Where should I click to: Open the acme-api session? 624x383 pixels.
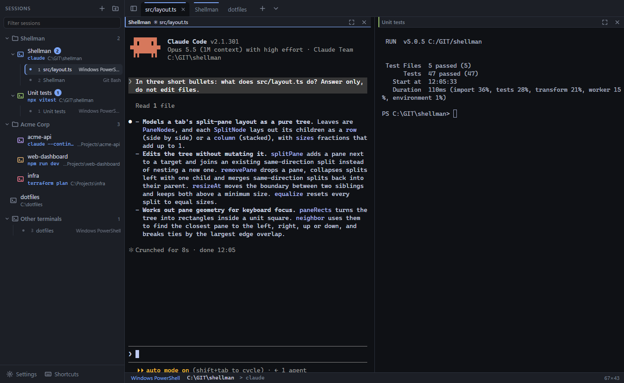68,140
